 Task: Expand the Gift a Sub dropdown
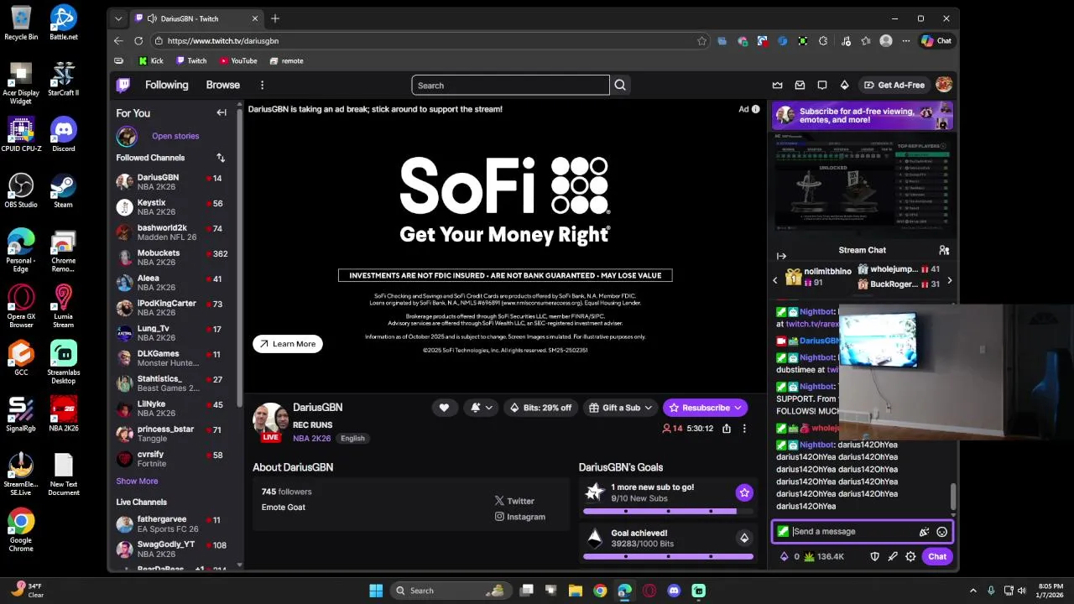[x=621, y=408]
